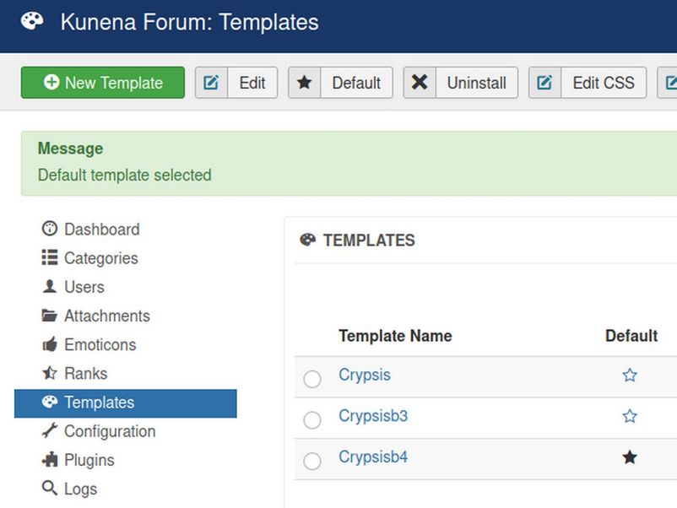677x508 pixels.
Task: Set Crypsis as default via star icon
Action: pyautogui.click(x=630, y=376)
